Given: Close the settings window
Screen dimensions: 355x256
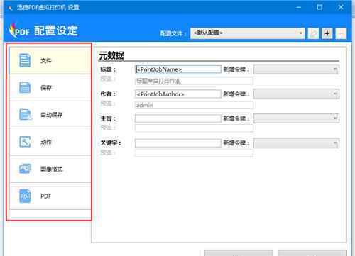Looking at the screenshot, I should point(341,8).
